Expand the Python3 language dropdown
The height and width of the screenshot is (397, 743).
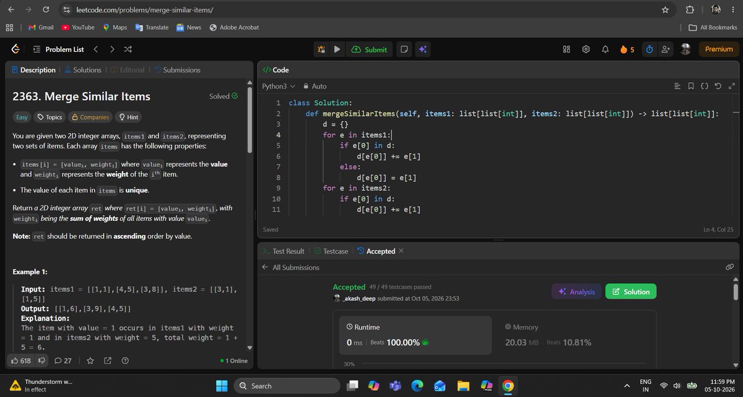279,87
